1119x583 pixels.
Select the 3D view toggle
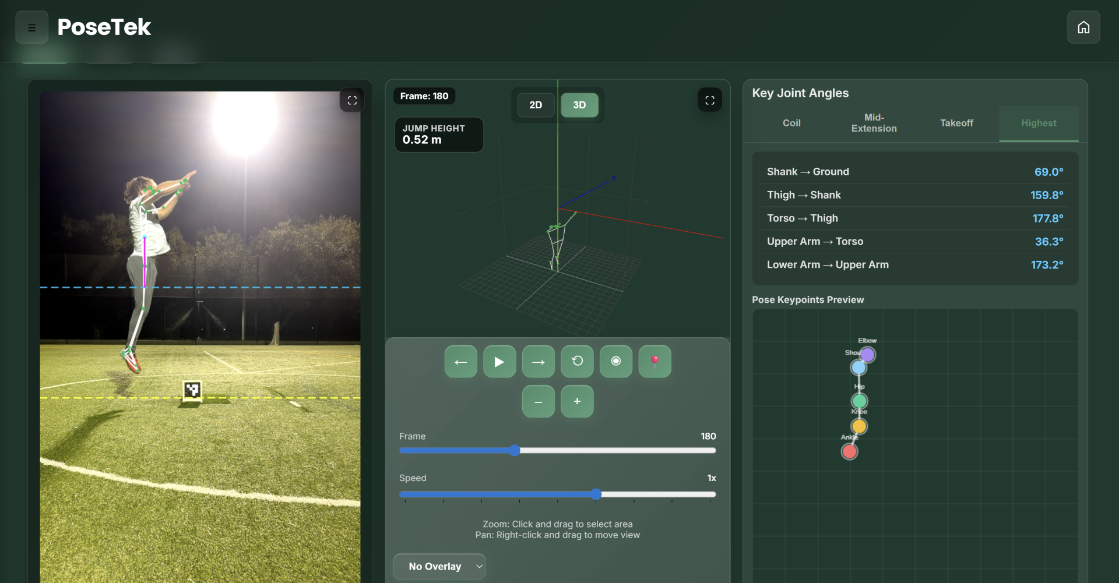coord(579,105)
